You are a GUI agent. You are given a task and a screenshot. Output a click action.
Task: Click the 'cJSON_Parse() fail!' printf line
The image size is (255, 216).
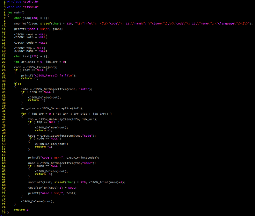[49, 76]
